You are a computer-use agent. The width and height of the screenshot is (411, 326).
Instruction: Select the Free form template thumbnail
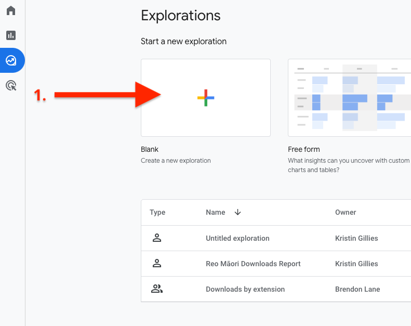(x=349, y=98)
